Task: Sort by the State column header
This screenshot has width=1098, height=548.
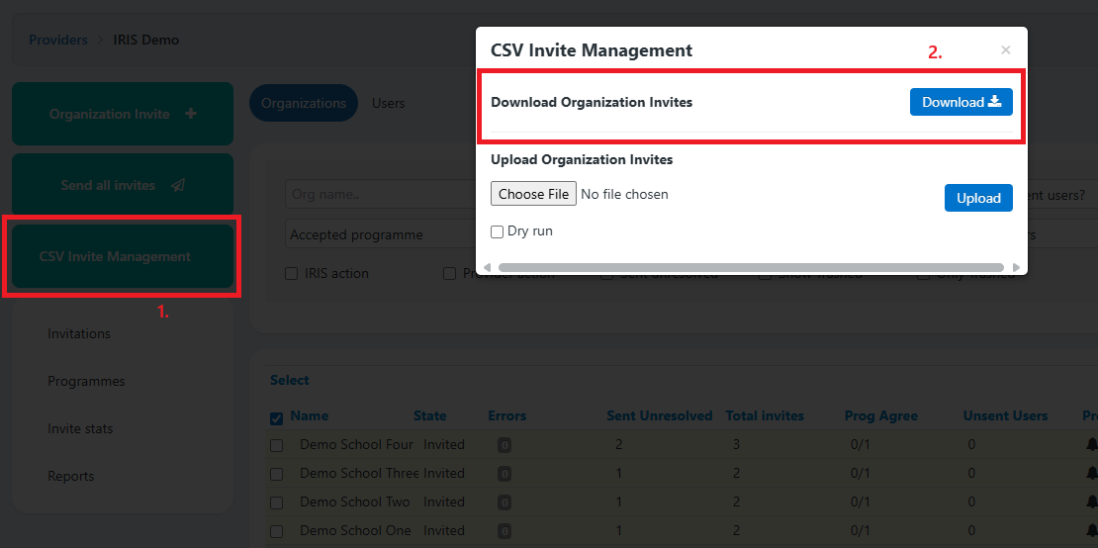Action: [x=430, y=415]
